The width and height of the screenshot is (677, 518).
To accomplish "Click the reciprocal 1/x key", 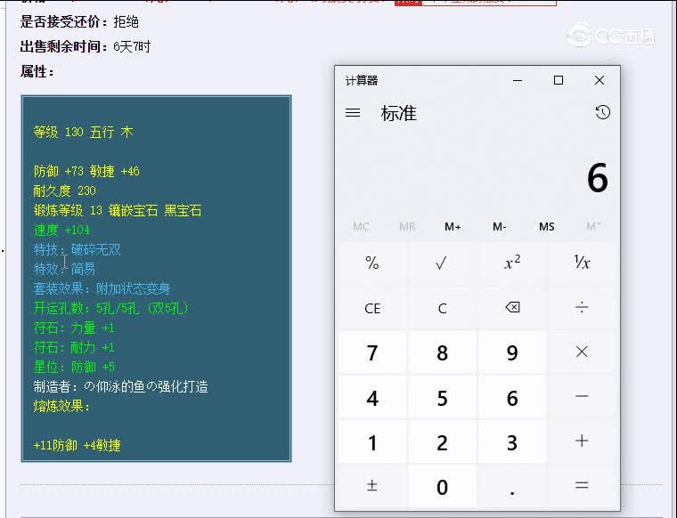I will (x=582, y=263).
